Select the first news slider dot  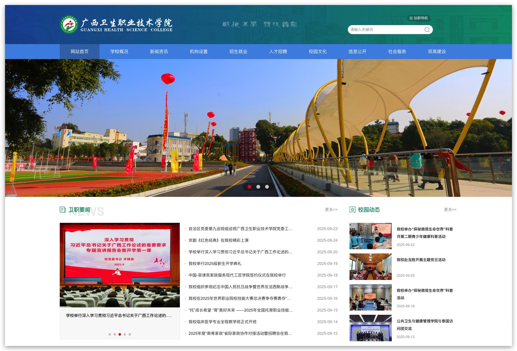pos(110,334)
